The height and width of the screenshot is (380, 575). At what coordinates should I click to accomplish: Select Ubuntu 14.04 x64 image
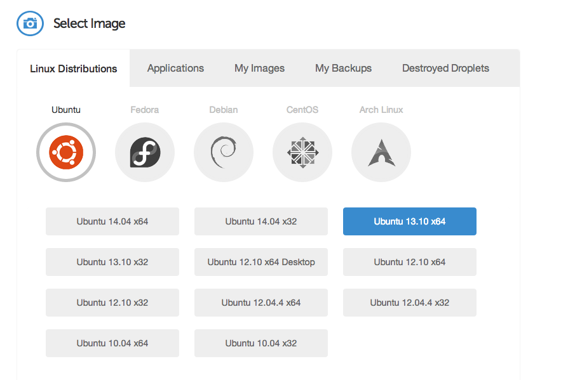click(112, 221)
